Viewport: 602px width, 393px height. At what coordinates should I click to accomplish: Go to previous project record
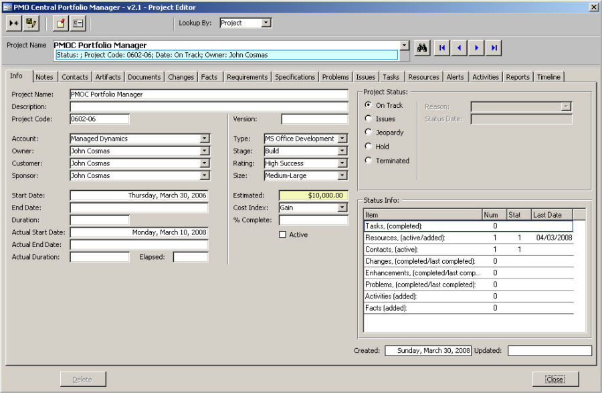459,48
